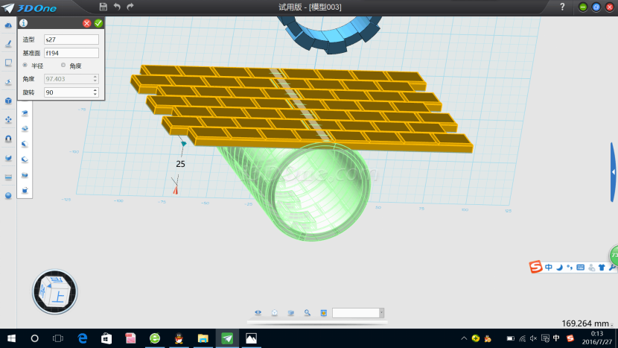
Task: Open File Explorer from the Windows taskbar
Action: (203, 338)
